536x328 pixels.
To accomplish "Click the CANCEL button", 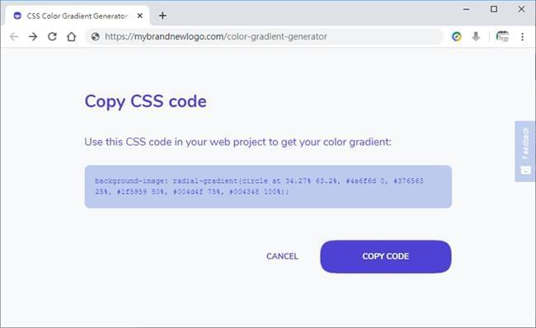I will tap(282, 256).
